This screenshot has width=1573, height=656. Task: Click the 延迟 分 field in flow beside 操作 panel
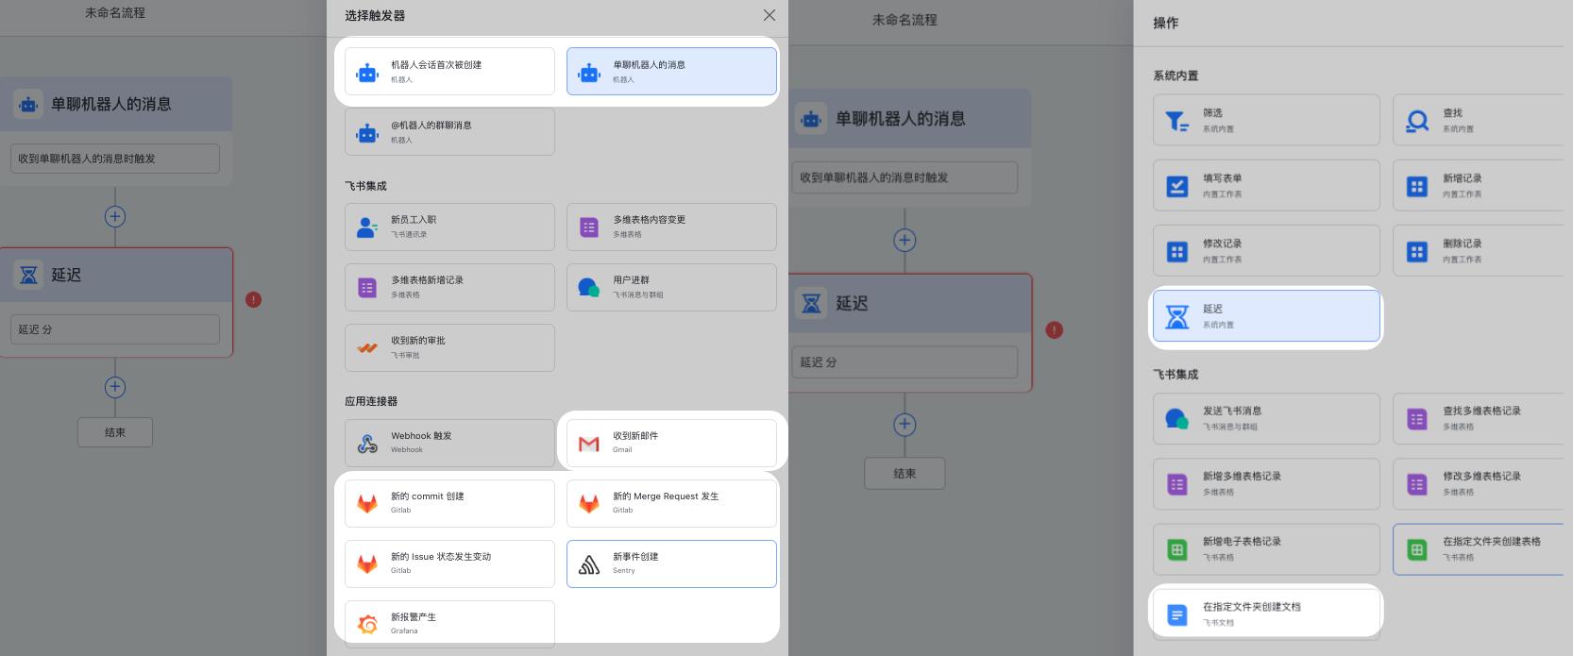point(905,362)
